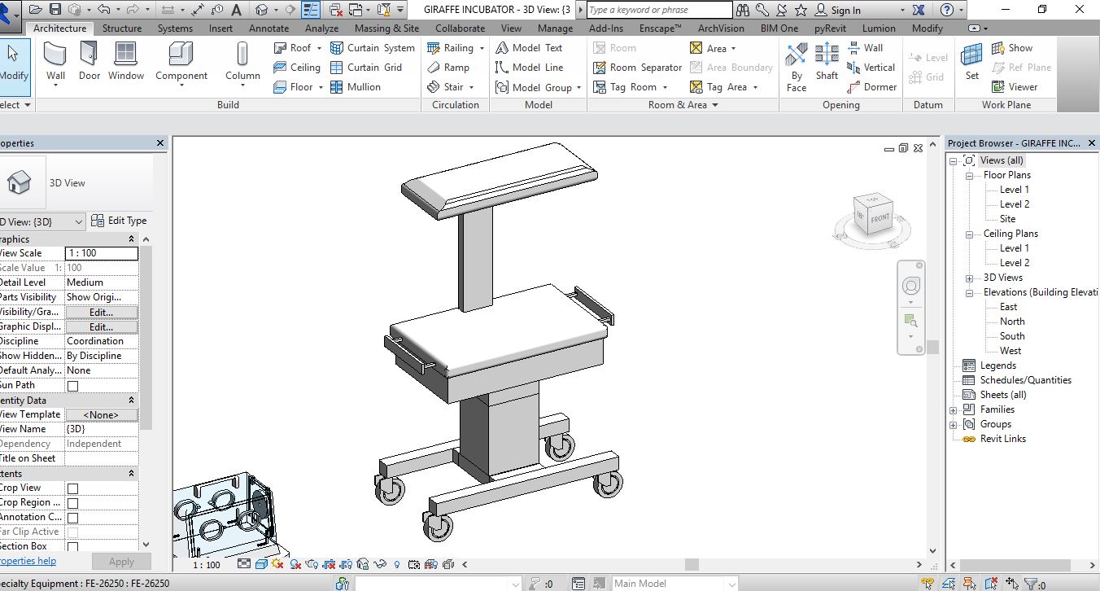The width and height of the screenshot is (1100, 591).
Task: Toggle the Crop View checkbox
Action: [72, 488]
